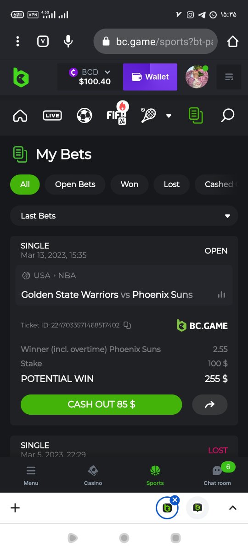248x553 pixels.
Task: Open the Wallet button
Action: (150, 77)
